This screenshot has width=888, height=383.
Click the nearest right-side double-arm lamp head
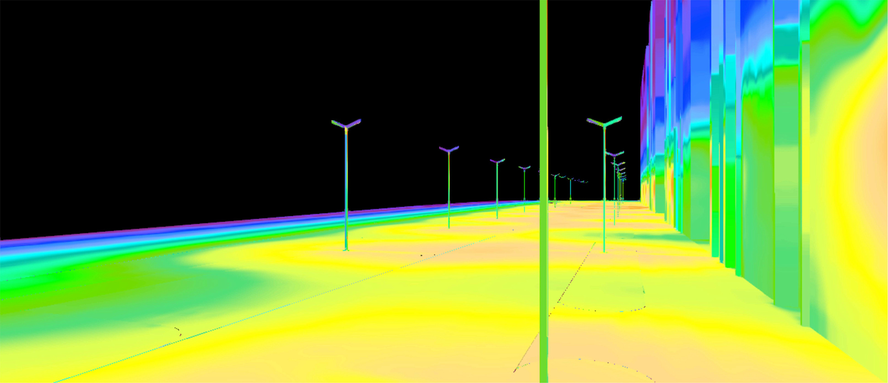tap(604, 122)
